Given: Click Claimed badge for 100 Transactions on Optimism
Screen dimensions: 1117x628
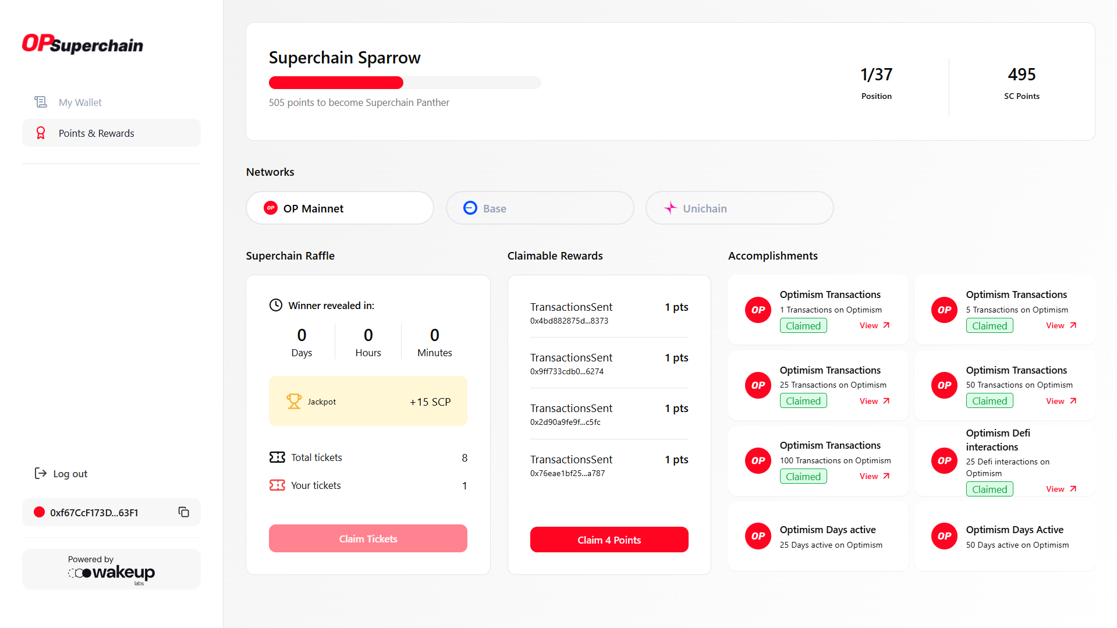Looking at the screenshot, I should [803, 476].
